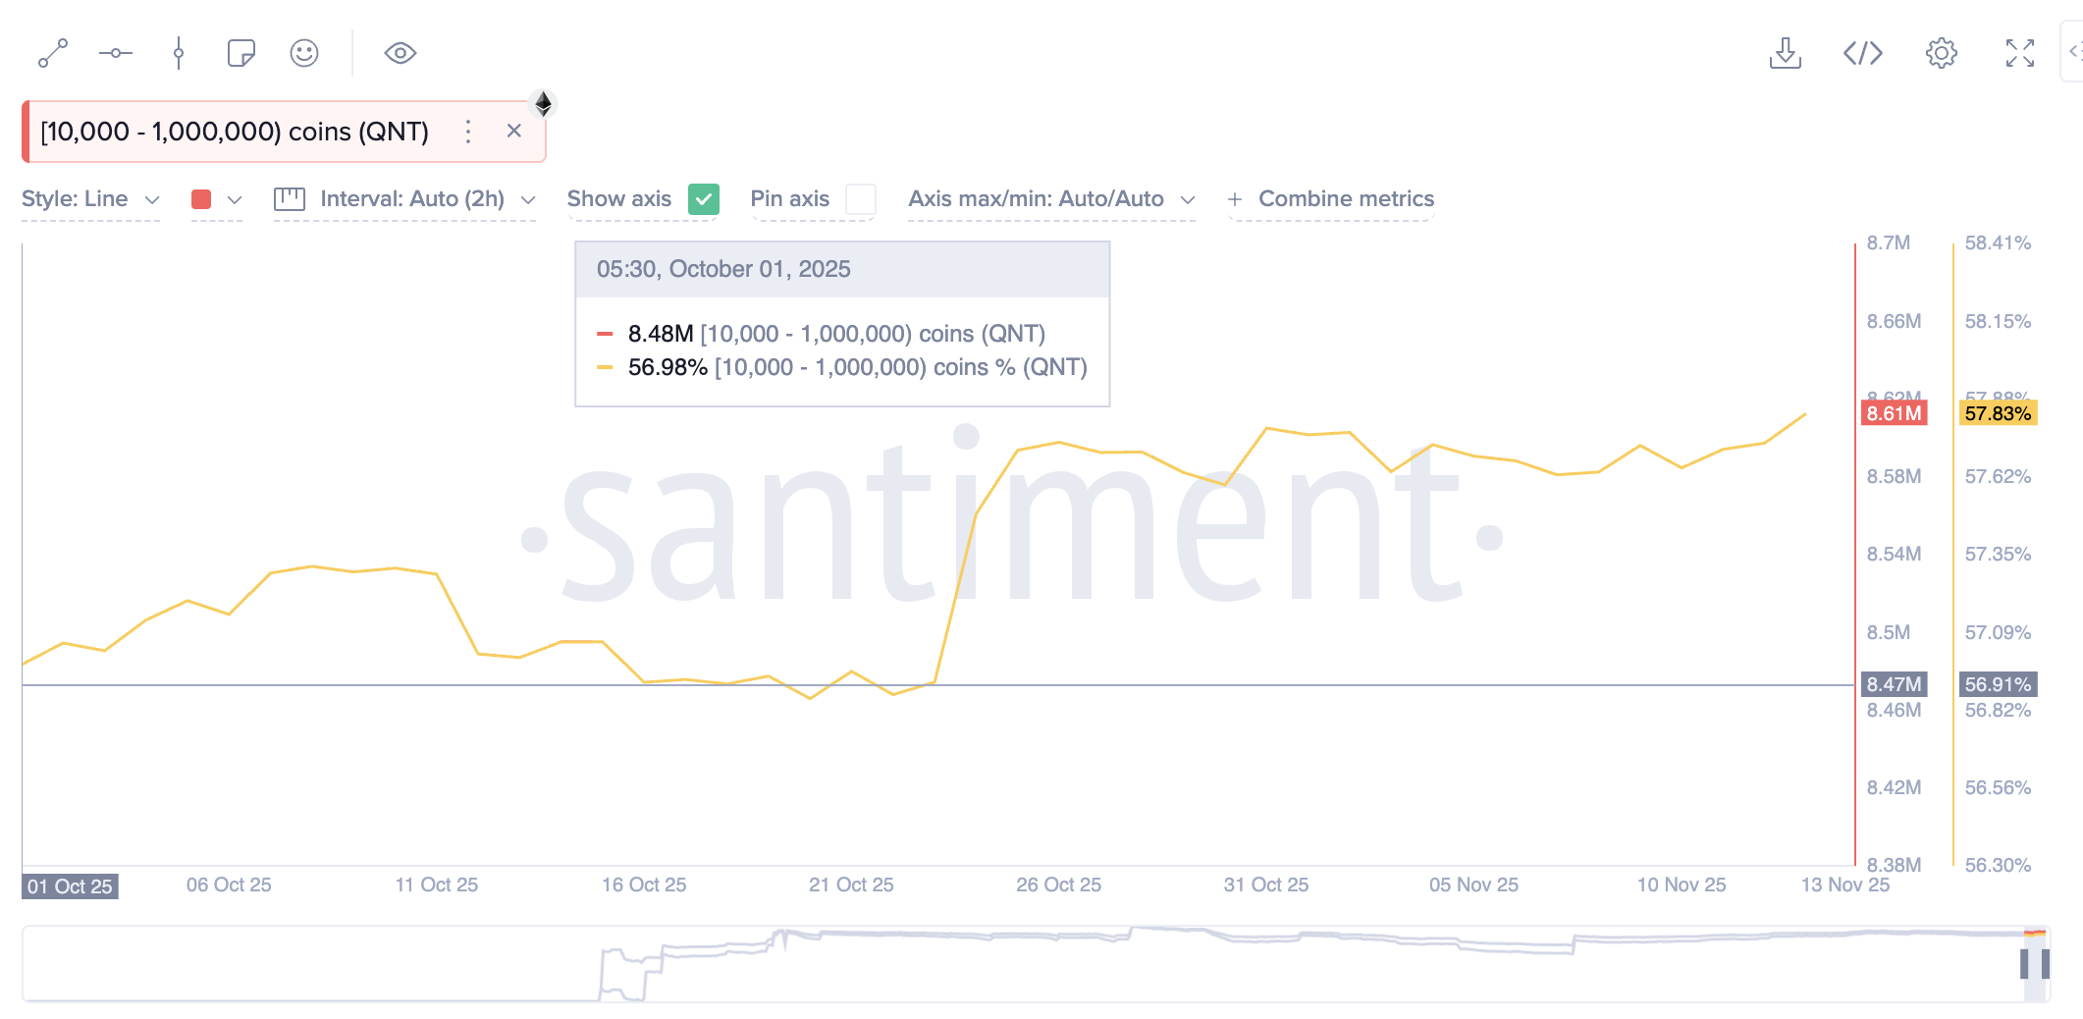Open the metric options three-dot menu
The width and height of the screenshot is (2083, 1019).
click(x=468, y=131)
